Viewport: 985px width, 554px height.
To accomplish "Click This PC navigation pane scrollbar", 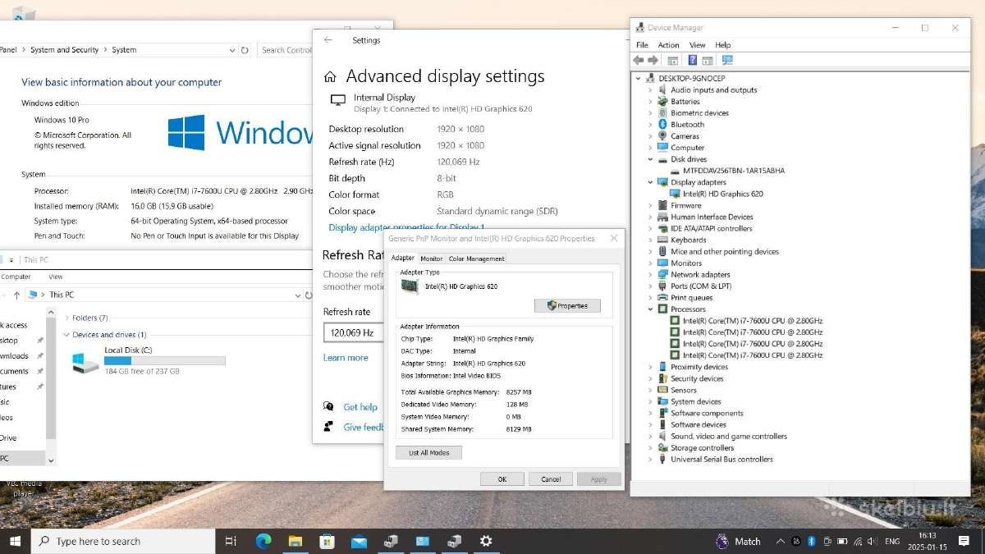I will point(51,386).
